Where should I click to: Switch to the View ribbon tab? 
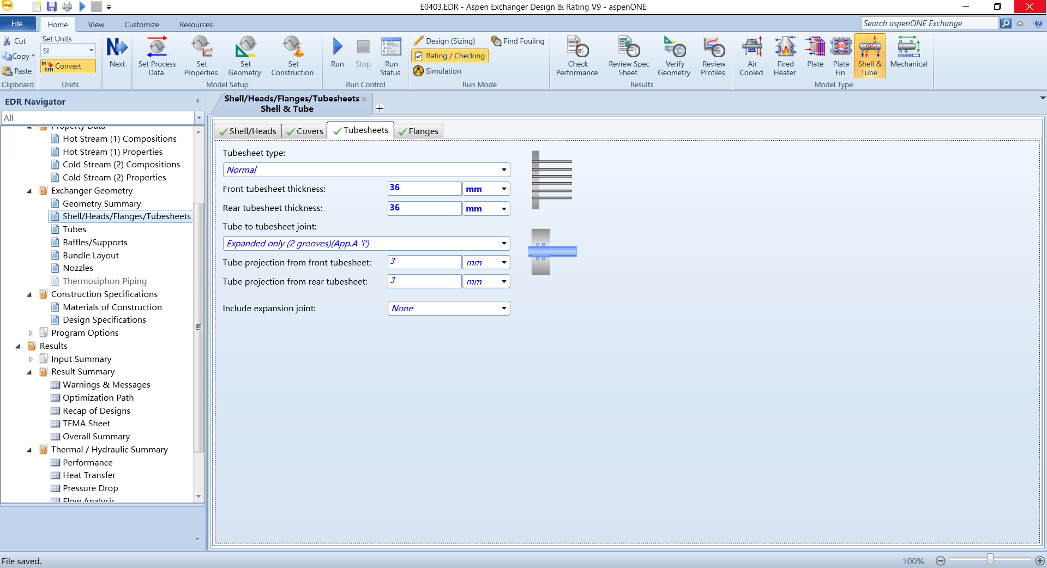96,25
